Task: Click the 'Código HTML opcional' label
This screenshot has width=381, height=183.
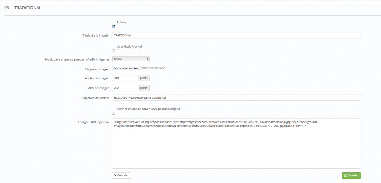Action: coord(93,122)
